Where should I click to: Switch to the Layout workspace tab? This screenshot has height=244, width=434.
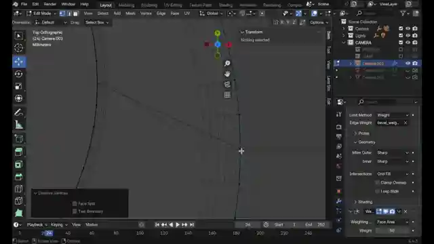pyautogui.click(x=106, y=5)
